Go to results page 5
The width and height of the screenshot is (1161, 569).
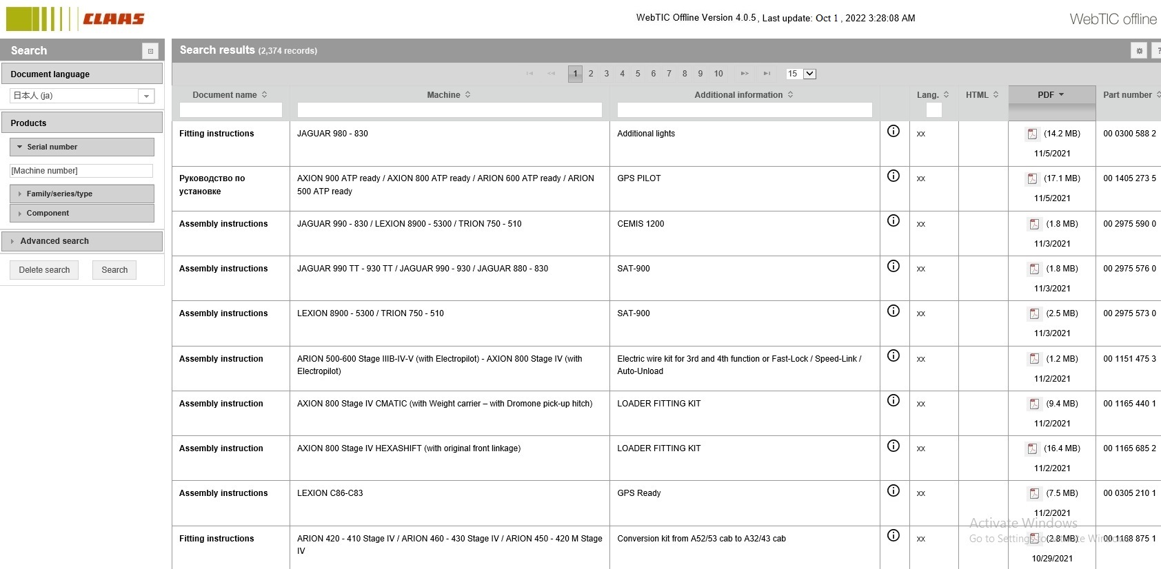pyautogui.click(x=638, y=74)
